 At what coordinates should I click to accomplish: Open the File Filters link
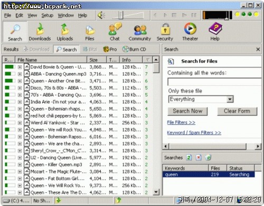tap(181, 122)
